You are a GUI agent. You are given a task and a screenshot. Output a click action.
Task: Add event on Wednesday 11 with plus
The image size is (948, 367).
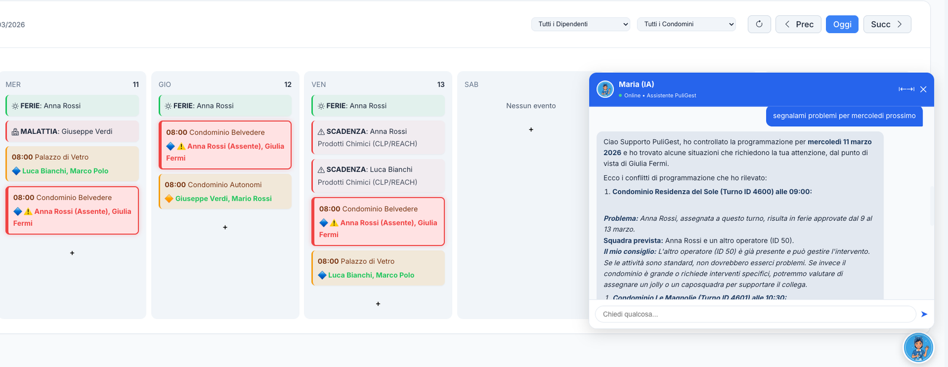tap(72, 253)
